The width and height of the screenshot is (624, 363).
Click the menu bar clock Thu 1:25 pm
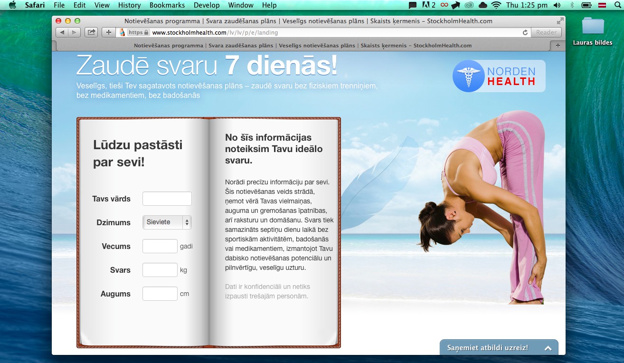tap(527, 5)
